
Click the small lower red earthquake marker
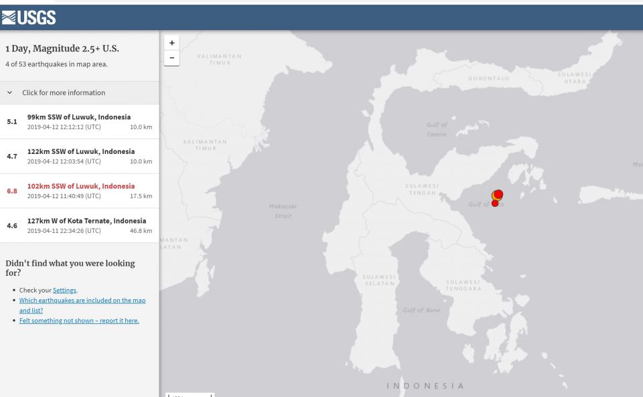[495, 204]
